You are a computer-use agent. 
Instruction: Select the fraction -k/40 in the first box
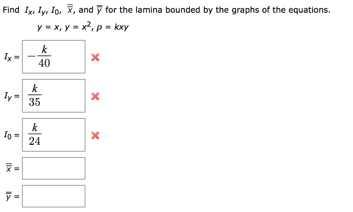[40, 57]
